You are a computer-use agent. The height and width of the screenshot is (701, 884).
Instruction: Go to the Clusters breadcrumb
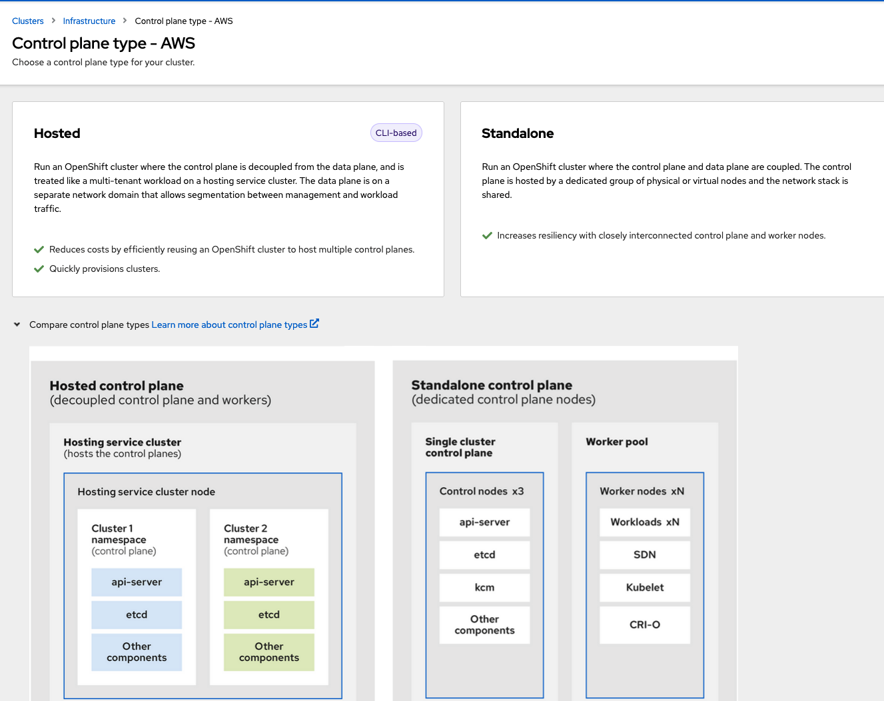pyautogui.click(x=28, y=21)
